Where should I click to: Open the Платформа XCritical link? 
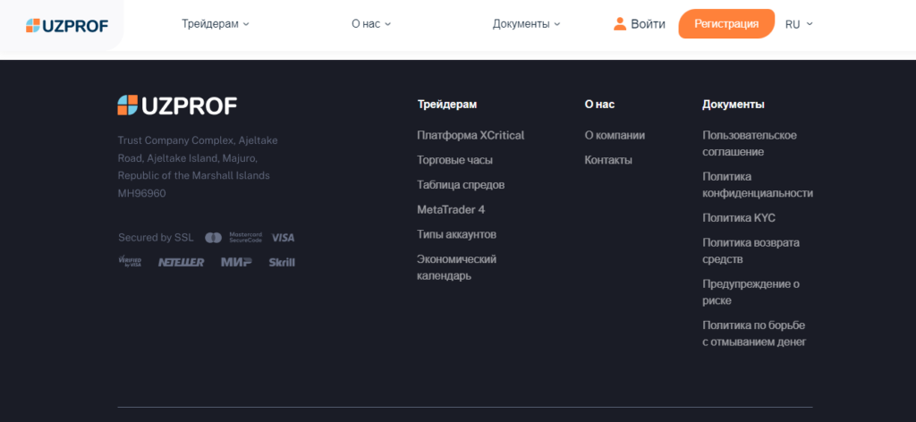click(x=471, y=135)
